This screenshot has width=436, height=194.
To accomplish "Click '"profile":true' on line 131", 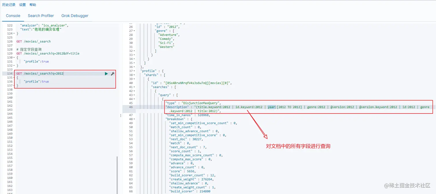I will 36,61.
